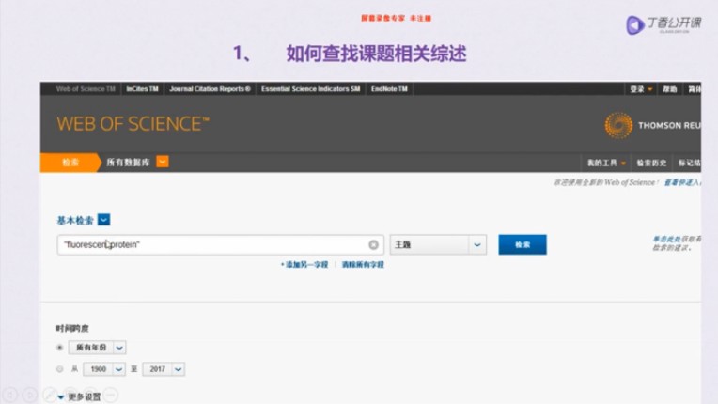Screen dimensions: 718x404
Task: Open the 所有数据库 orange dropdown arrow
Action: point(163,162)
